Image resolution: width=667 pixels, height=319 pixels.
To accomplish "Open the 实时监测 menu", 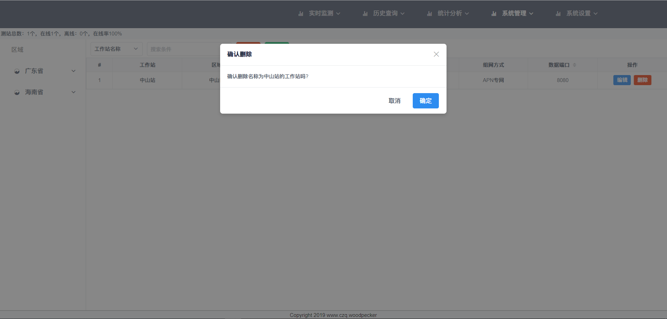I will pos(319,14).
